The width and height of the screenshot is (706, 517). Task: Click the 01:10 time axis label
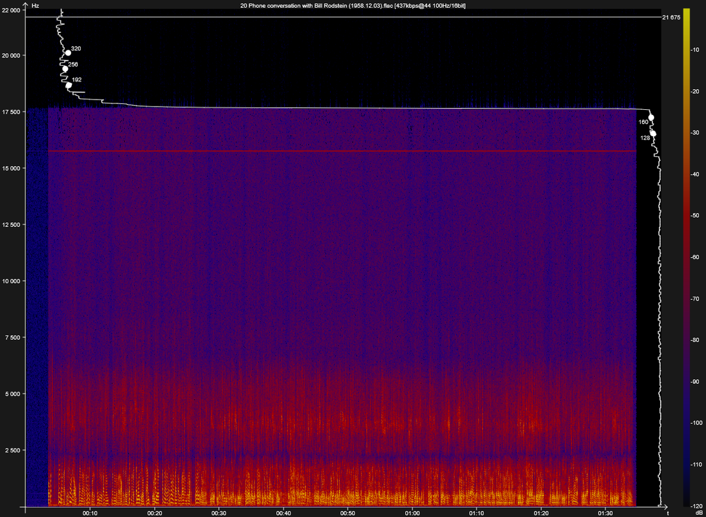click(x=476, y=513)
